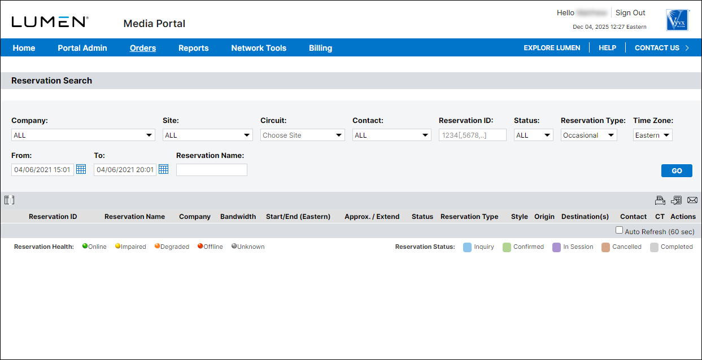Click the export results icon
This screenshot has width=702, height=360.
tap(676, 200)
